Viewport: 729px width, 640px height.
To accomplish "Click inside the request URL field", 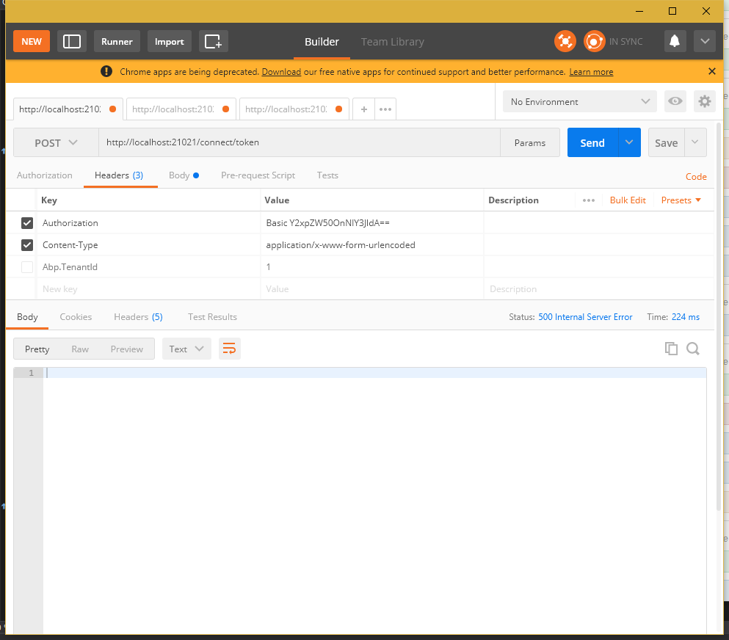I will click(294, 142).
